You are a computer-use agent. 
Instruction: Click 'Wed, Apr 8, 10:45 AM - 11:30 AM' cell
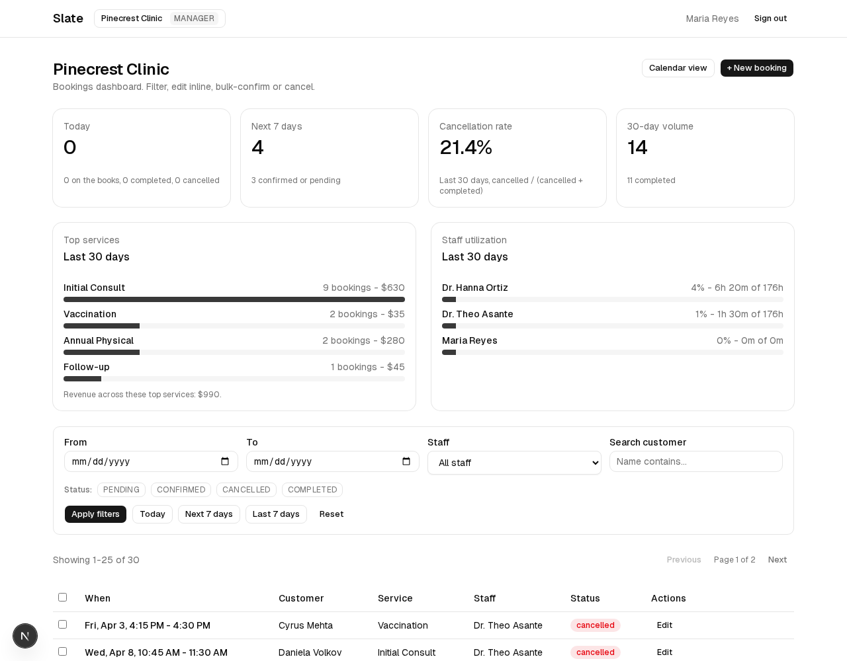[156, 652]
